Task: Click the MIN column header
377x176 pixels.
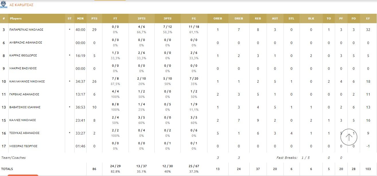Action: click(x=80, y=19)
